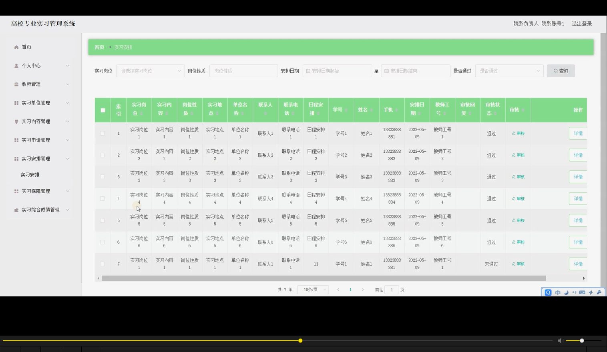Click the speaker volume icon in player
607x352 pixels.
tap(560, 340)
